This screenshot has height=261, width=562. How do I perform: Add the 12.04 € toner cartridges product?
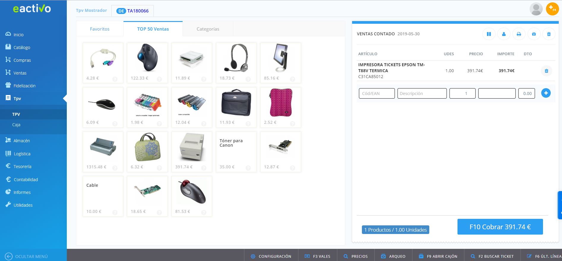(x=192, y=107)
